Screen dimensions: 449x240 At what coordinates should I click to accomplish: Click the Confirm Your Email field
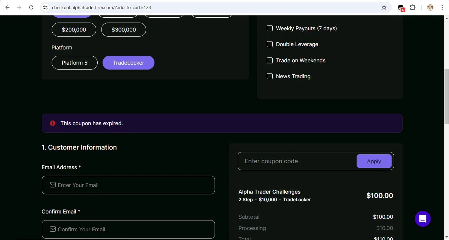click(128, 229)
